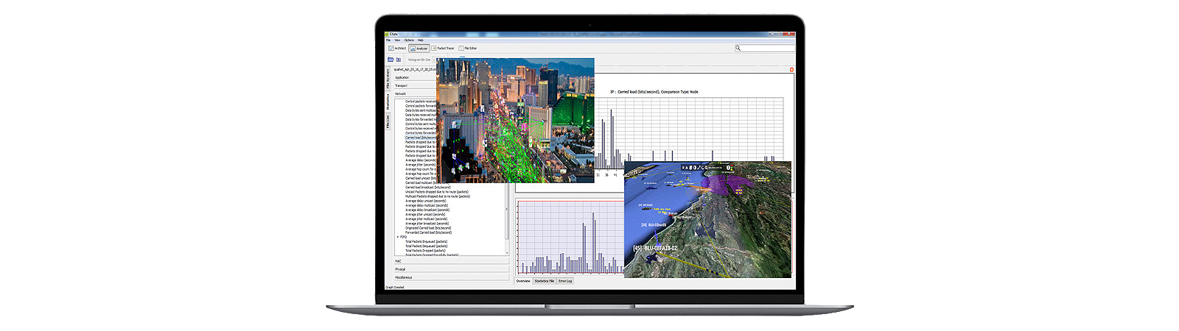Open the View menu

(397, 40)
